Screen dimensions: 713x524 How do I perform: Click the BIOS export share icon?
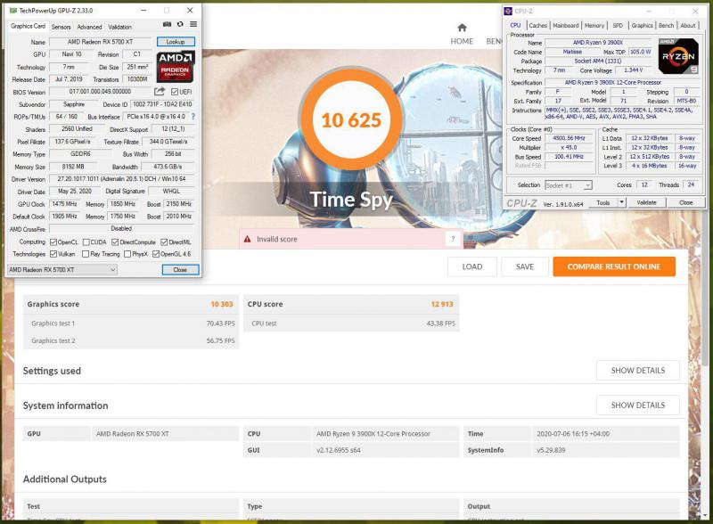pos(160,92)
